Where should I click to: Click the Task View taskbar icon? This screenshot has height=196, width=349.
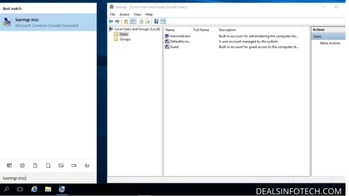tap(20, 189)
